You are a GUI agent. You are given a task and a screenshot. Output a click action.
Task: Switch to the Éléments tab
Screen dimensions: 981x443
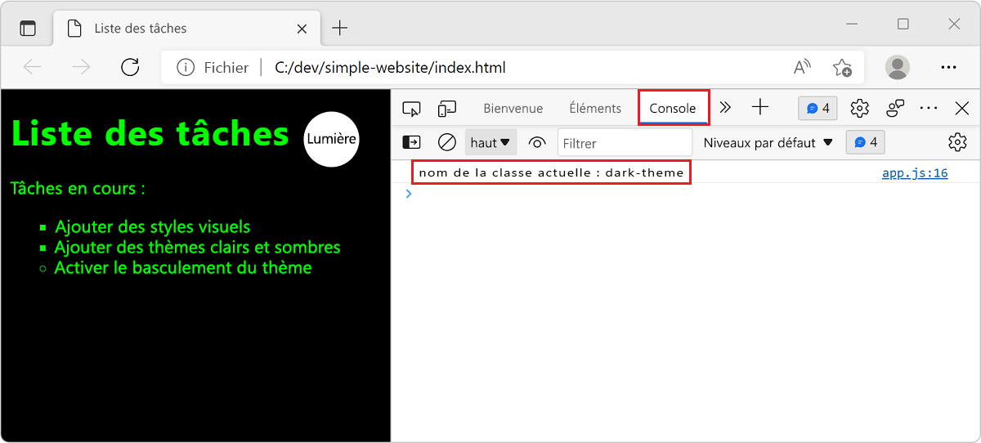(595, 108)
